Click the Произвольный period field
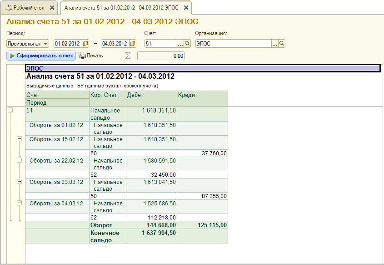Screen dimensions: 384x265 (x=24, y=44)
